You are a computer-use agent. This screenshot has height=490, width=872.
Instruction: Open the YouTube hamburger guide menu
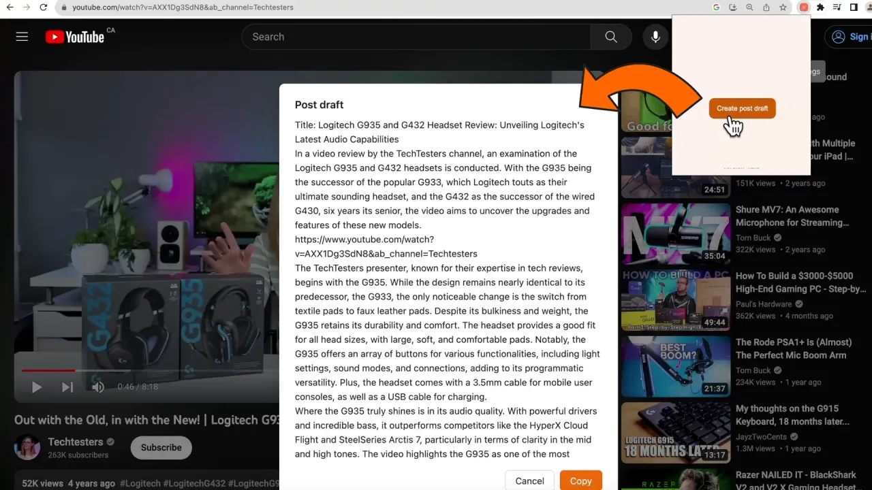point(22,37)
